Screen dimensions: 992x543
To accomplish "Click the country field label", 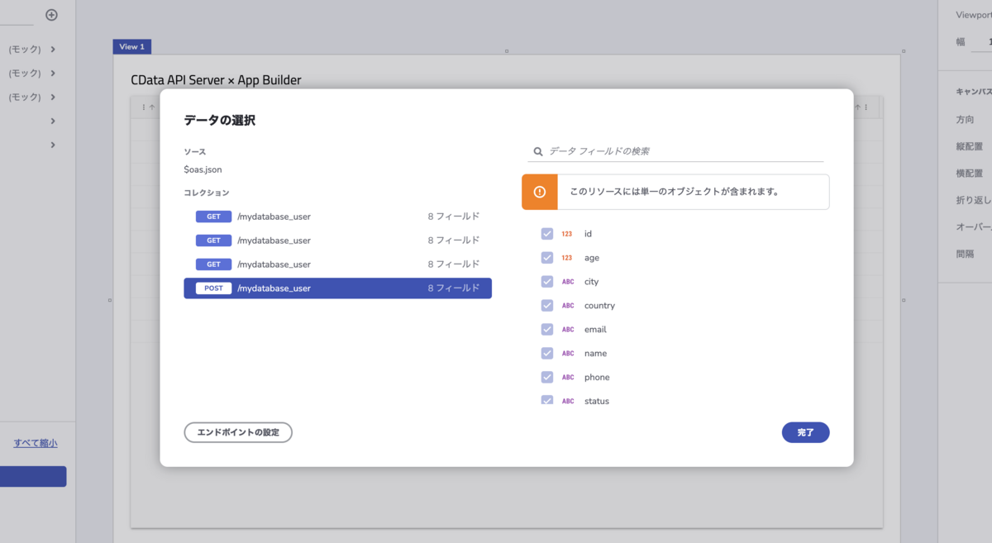I will pyautogui.click(x=599, y=306).
